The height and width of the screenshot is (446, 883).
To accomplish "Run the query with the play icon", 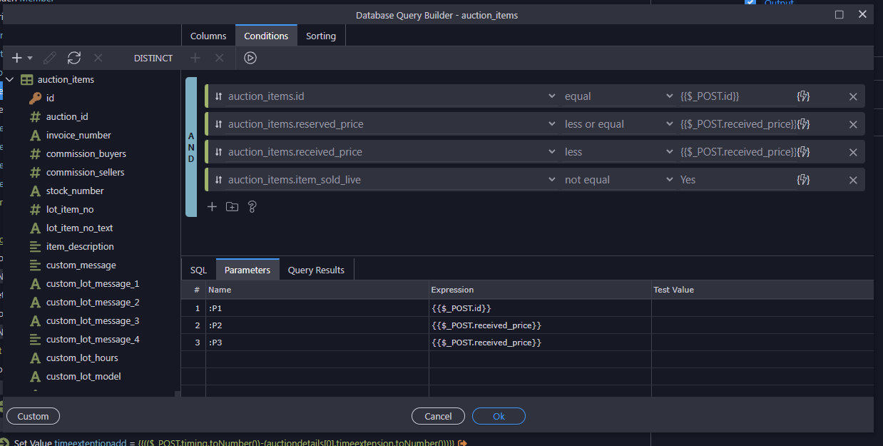I will tap(250, 59).
